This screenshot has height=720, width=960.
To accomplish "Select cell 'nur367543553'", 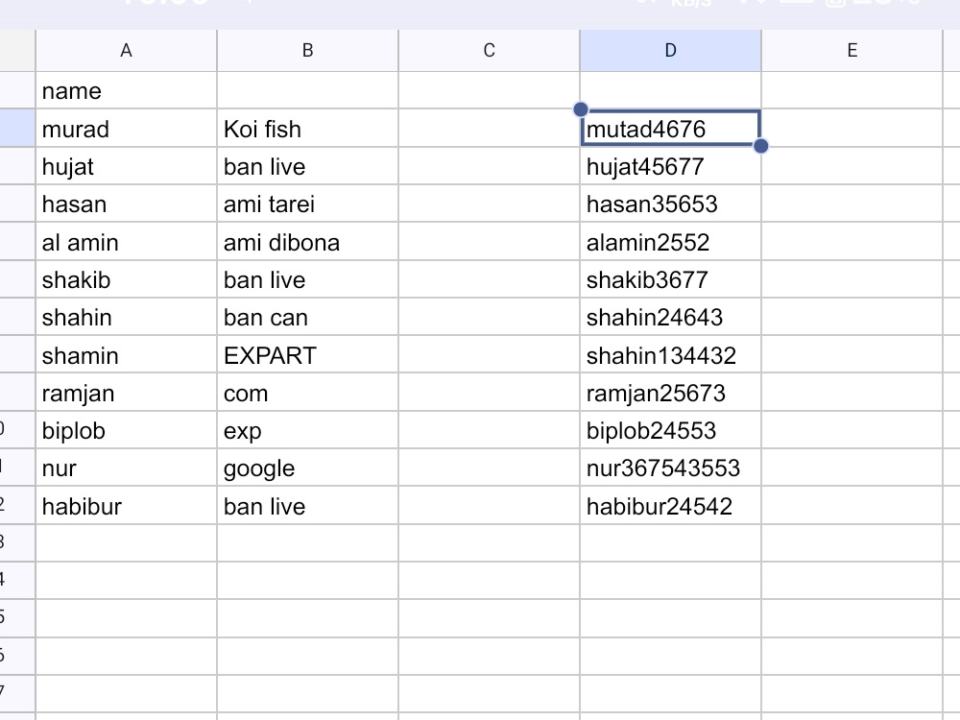I will [670, 468].
